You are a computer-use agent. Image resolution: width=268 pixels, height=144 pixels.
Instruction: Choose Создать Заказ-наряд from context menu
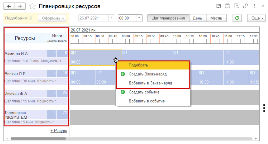(147, 74)
